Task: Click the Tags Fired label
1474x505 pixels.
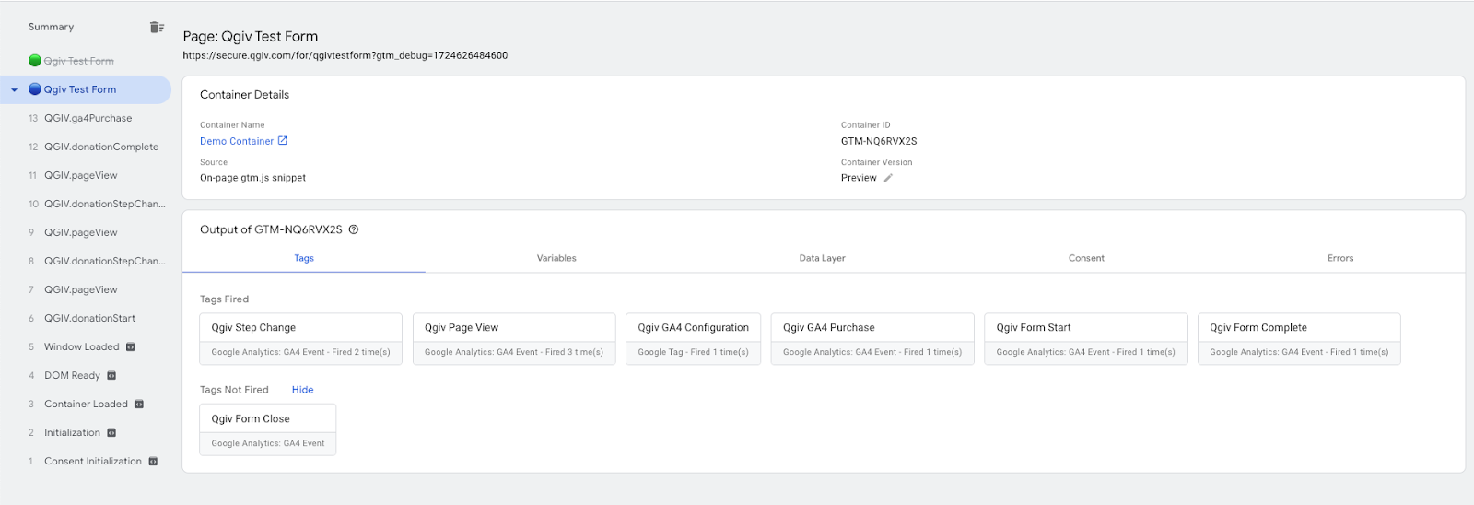Action: pyautogui.click(x=224, y=299)
